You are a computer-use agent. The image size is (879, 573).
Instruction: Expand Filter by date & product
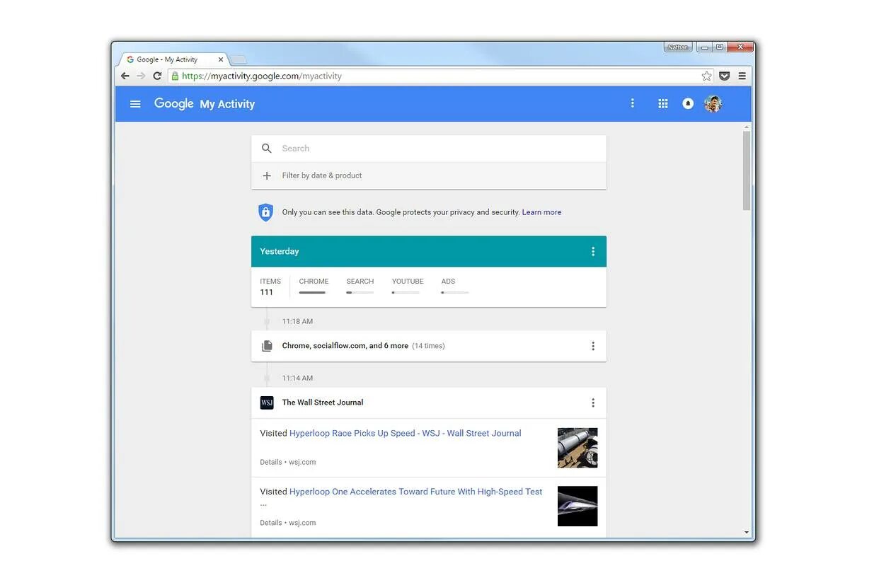(429, 175)
